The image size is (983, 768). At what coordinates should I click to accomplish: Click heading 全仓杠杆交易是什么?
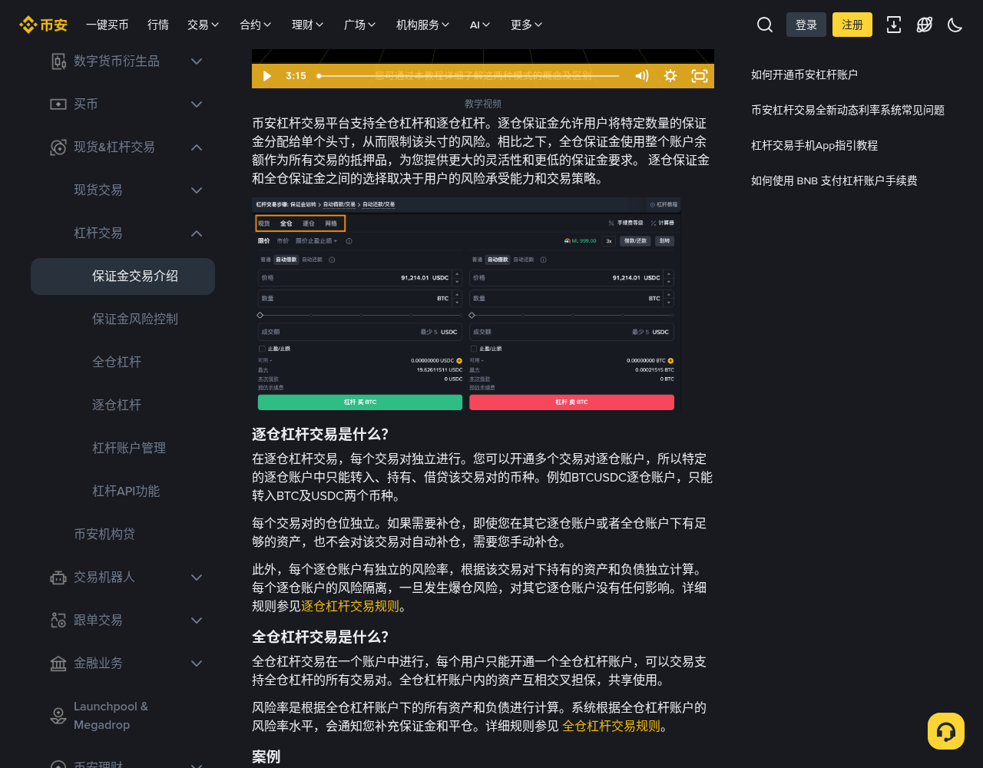pyautogui.click(x=320, y=637)
